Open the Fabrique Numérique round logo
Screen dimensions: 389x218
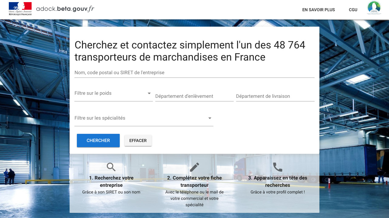[x=374, y=8]
